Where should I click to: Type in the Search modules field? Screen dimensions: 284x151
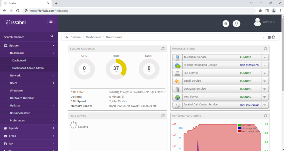25,37
